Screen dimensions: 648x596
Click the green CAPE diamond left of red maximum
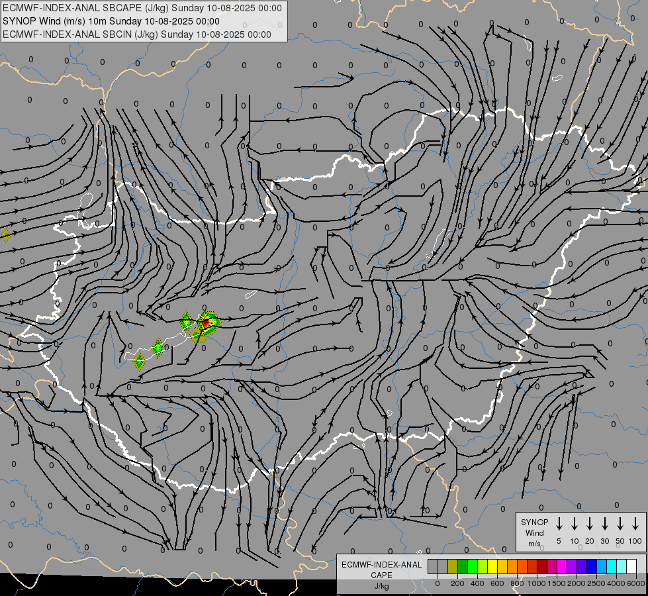click(x=187, y=321)
